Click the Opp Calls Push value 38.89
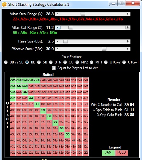 click(x=129, y=115)
